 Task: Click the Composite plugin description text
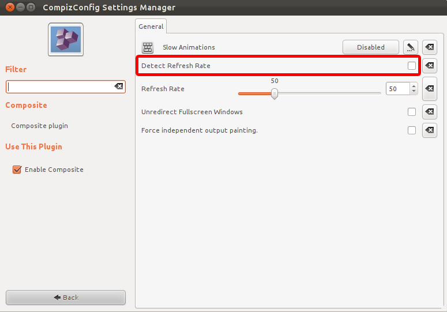pyautogui.click(x=40, y=126)
